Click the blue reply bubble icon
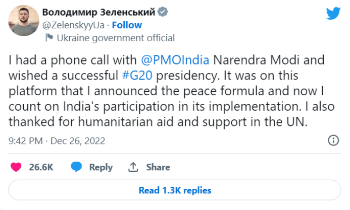The height and width of the screenshot is (210, 350). tap(76, 167)
